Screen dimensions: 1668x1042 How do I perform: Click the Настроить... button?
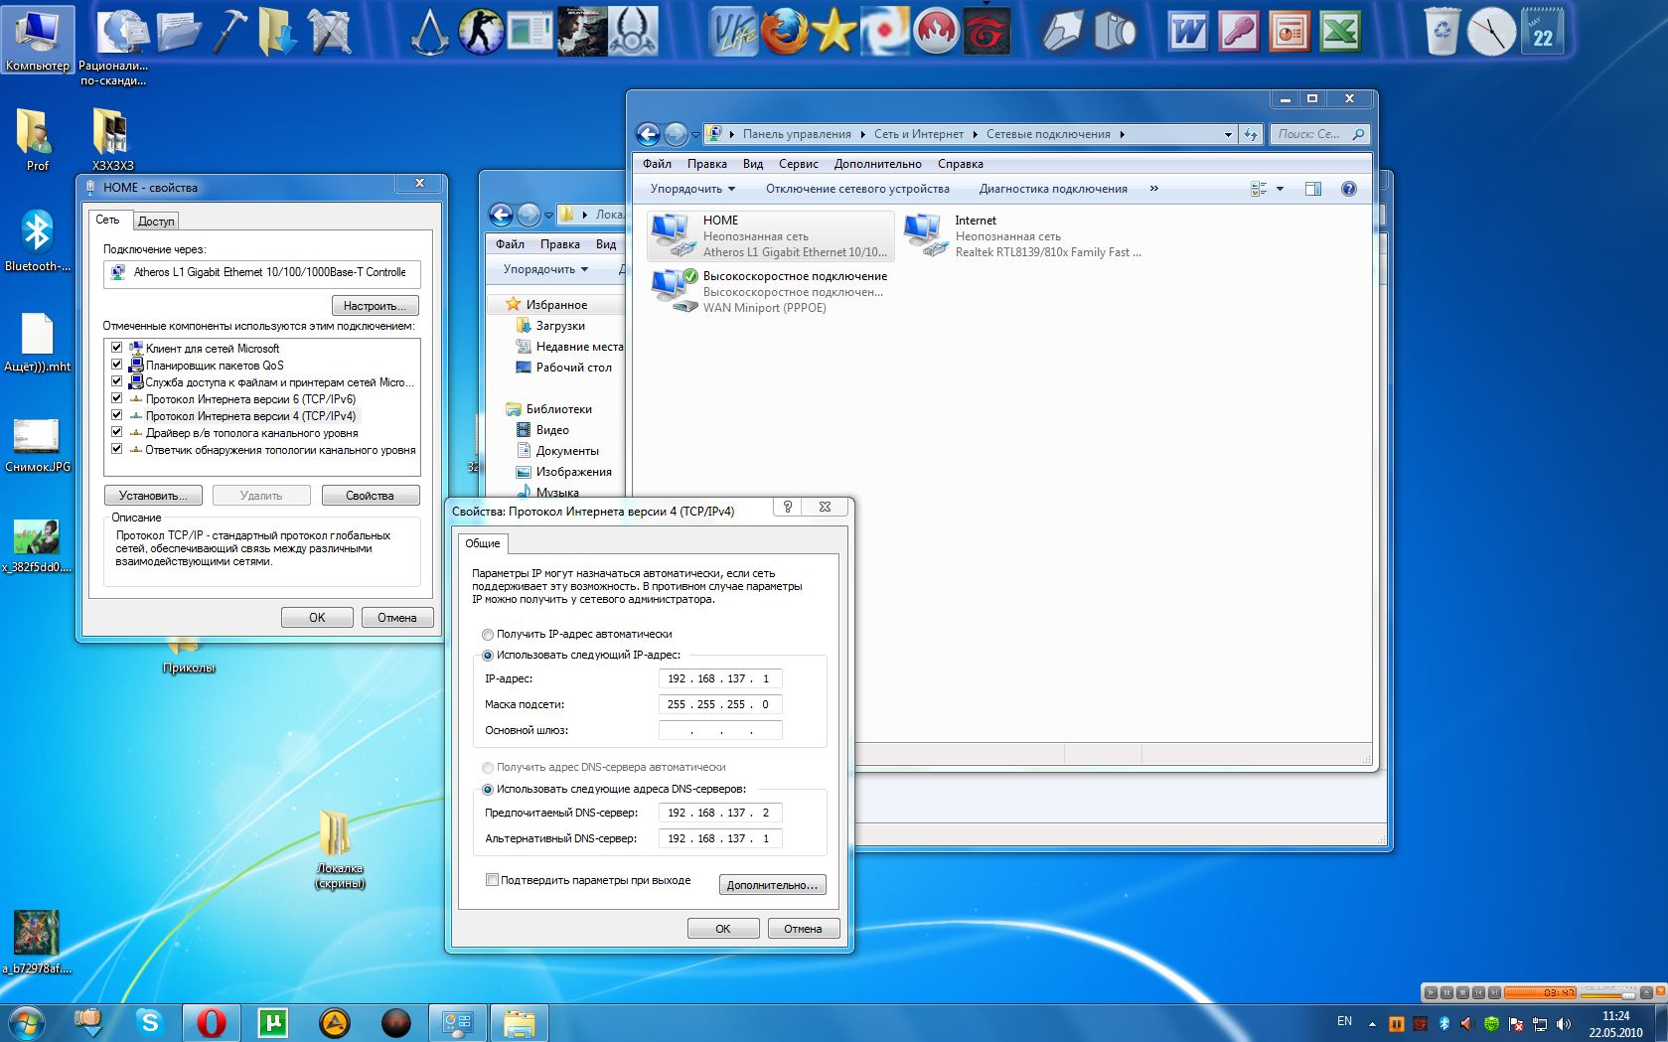pyautogui.click(x=375, y=306)
